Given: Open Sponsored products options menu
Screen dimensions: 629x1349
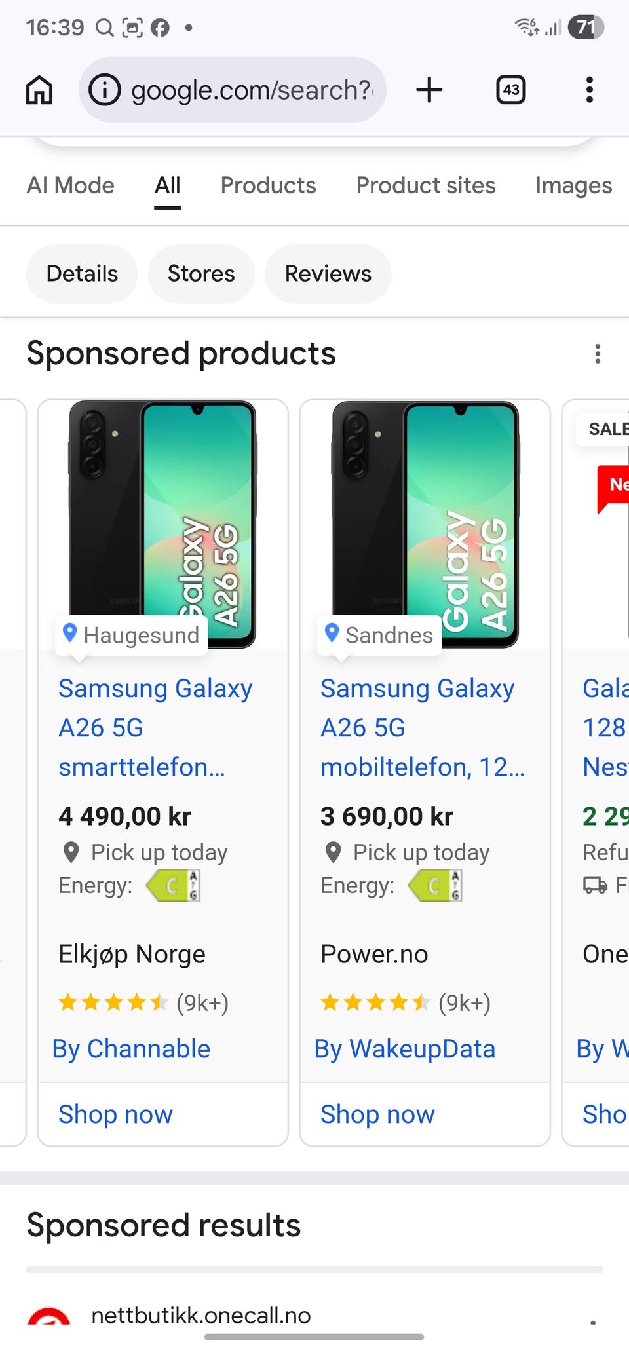Looking at the screenshot, I should click(598, 354).
